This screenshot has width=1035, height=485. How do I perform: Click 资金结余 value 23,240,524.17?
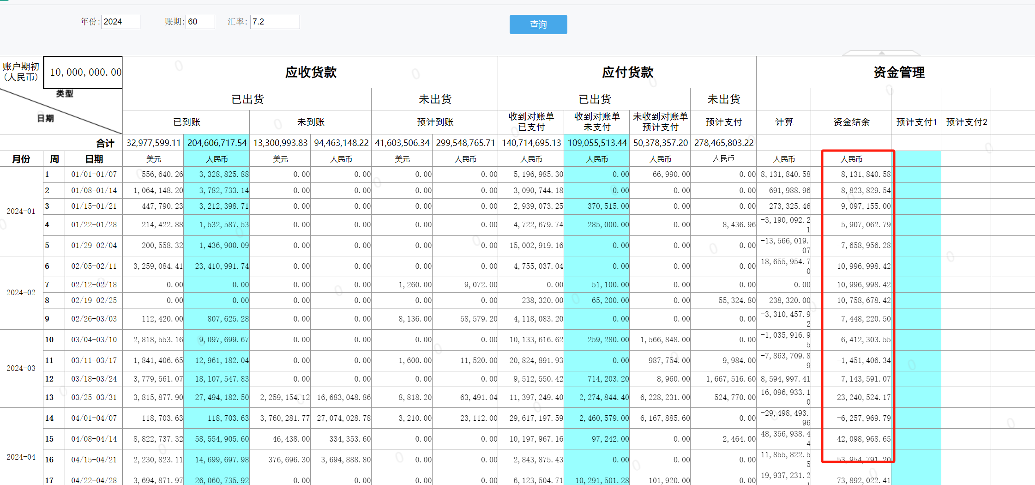click(x=851, y=398)
